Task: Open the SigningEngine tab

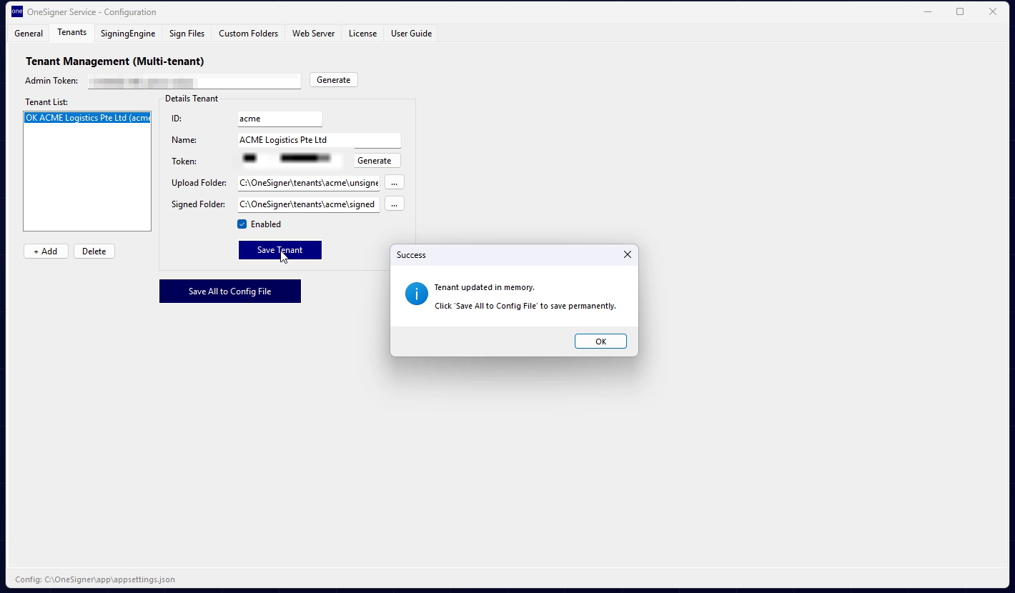Action: [x=128, y=34]
